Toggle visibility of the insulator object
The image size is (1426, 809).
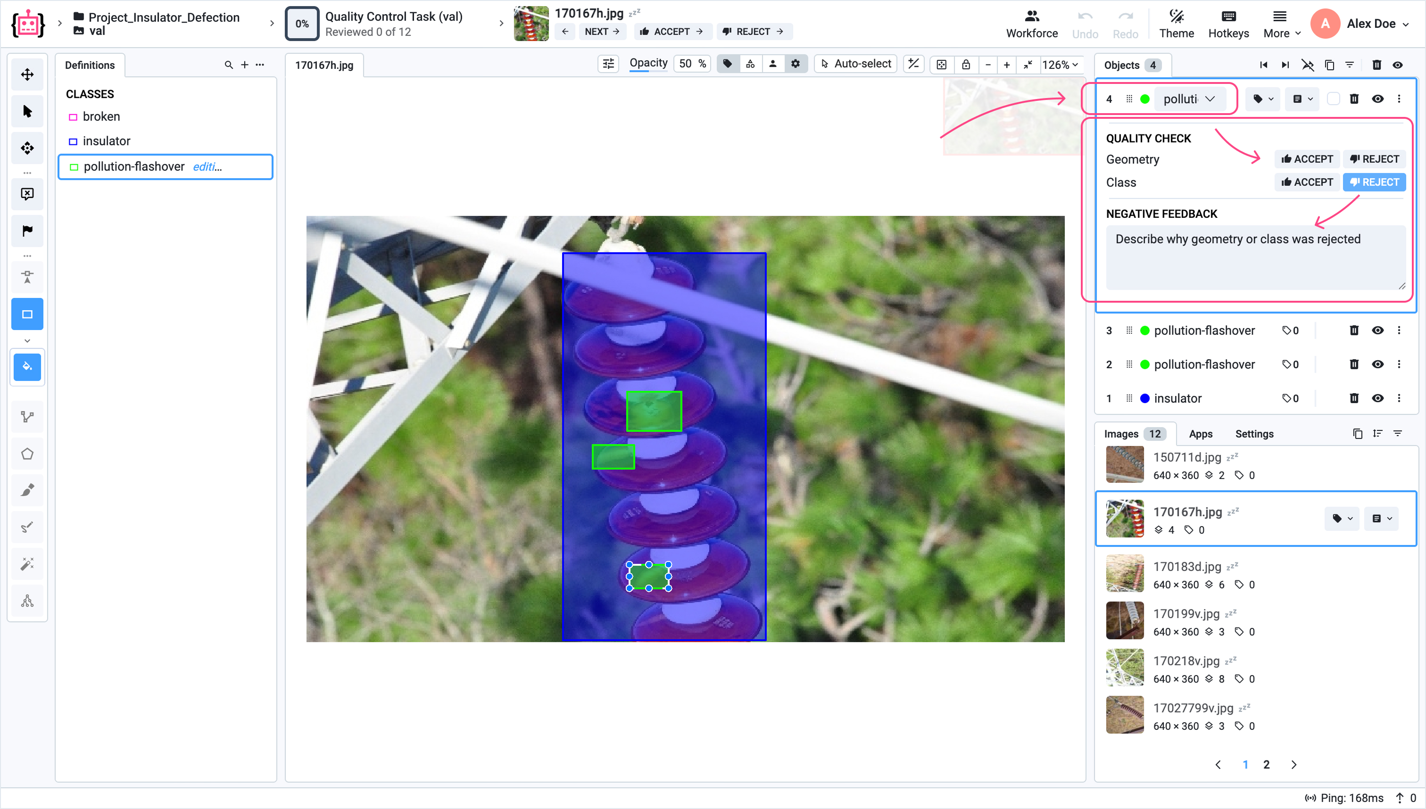tap(1377, 398)
